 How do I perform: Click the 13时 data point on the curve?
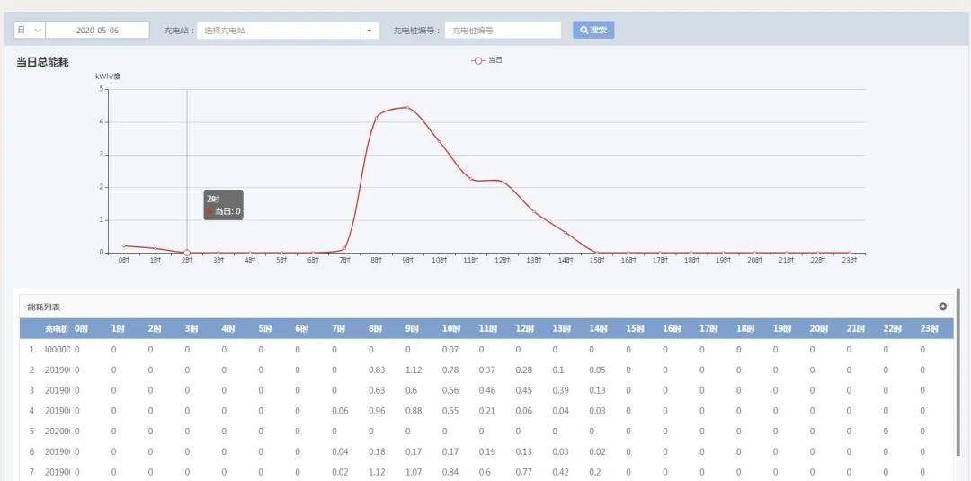click(534, 211)
